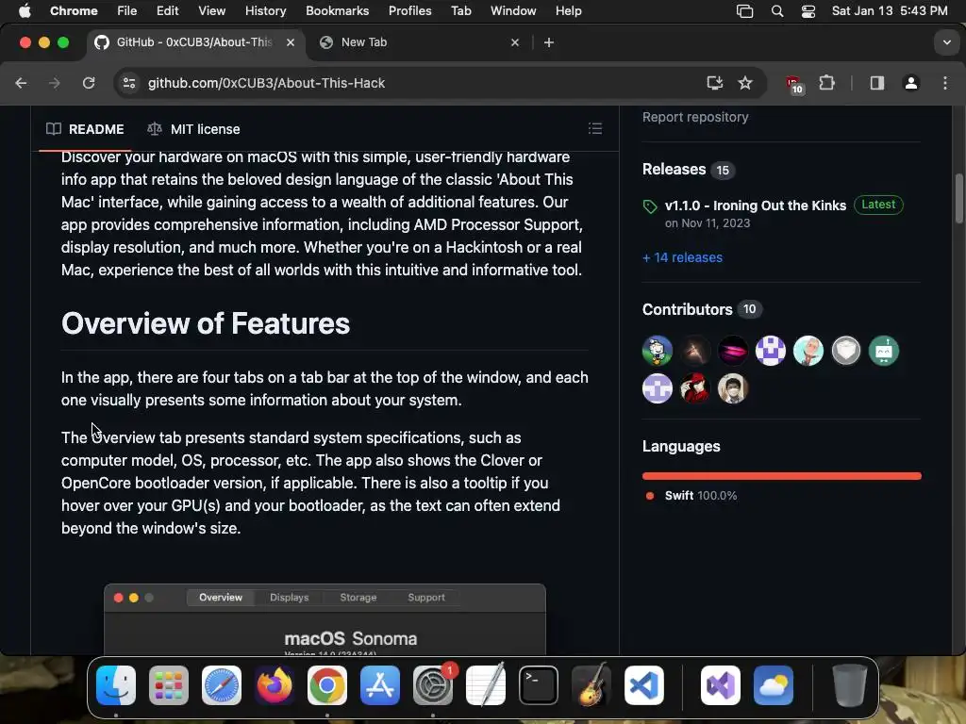Open Spotlight search in menu bar
This screenshot has height=724, width=966.
(x=777, y=11)
